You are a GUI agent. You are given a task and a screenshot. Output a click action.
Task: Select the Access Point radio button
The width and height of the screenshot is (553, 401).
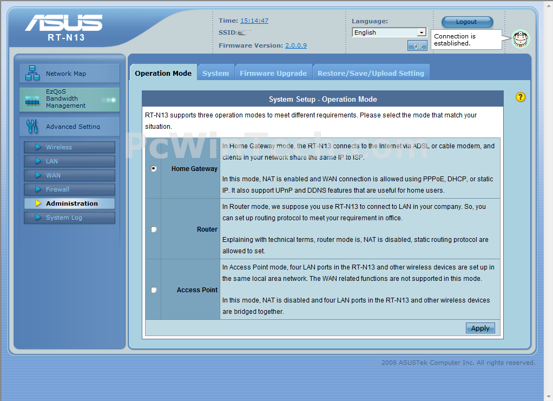(154, 290)
